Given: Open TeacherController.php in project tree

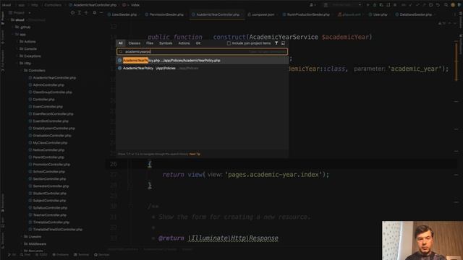Looking at the screenshot, I should point(50,215).
